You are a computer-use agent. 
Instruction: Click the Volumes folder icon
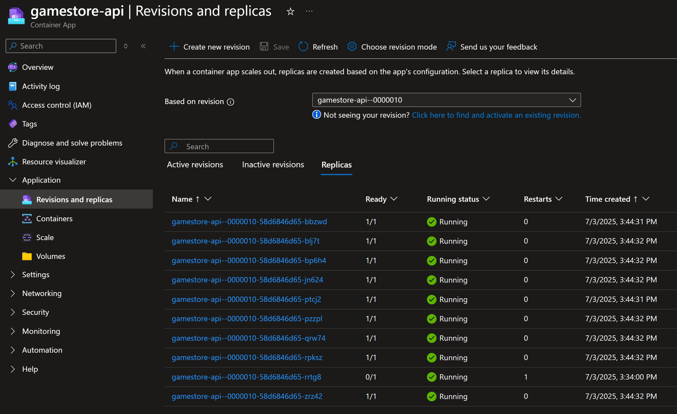coord(27,256)
